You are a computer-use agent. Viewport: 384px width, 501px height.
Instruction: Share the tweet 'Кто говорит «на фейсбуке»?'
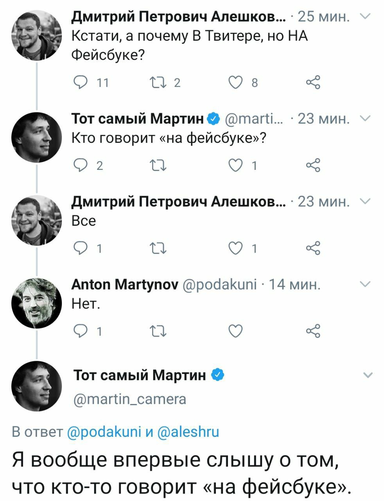pyautogui.click(x=314, y=166)
